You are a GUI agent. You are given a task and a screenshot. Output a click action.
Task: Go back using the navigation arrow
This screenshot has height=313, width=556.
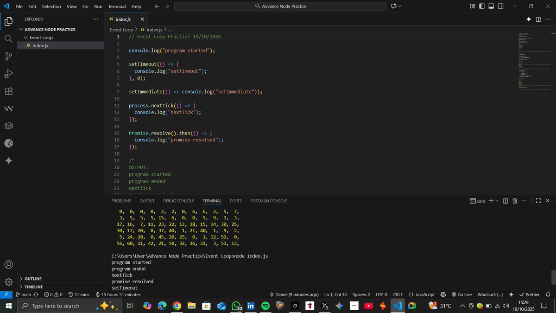click(x=157, y=6)
